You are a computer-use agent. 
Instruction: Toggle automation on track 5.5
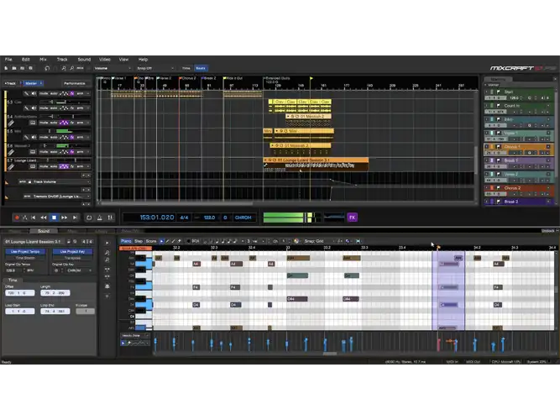click(x=64, y=137)
